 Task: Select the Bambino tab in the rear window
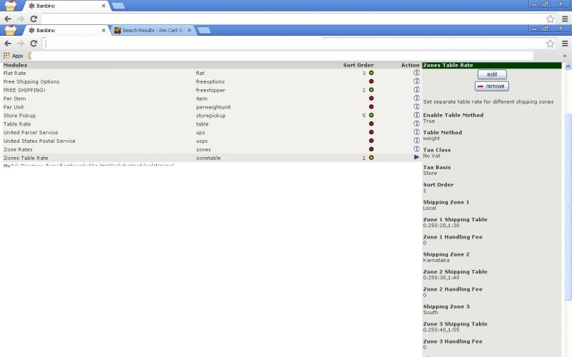66,6
